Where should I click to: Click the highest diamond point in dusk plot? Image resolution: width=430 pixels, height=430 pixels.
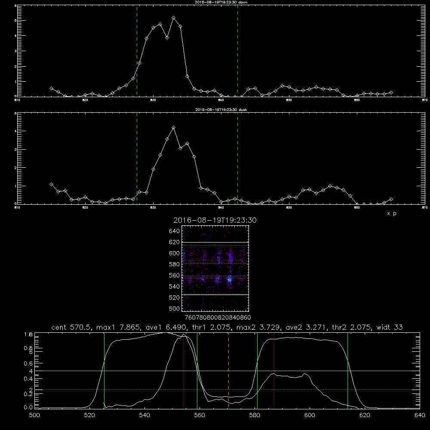coord(173,128)
